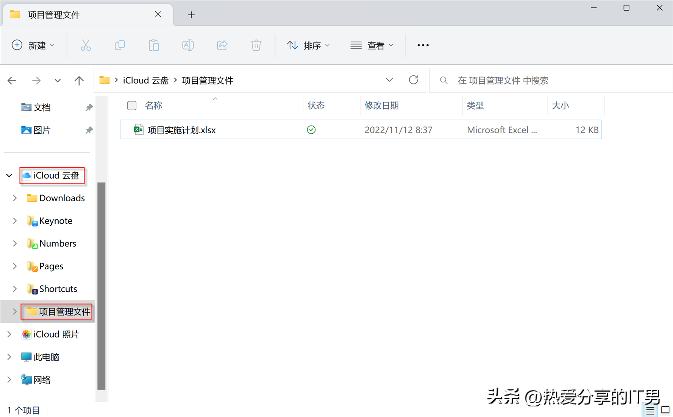Click the search magnifier icon

tap(443, 80)
